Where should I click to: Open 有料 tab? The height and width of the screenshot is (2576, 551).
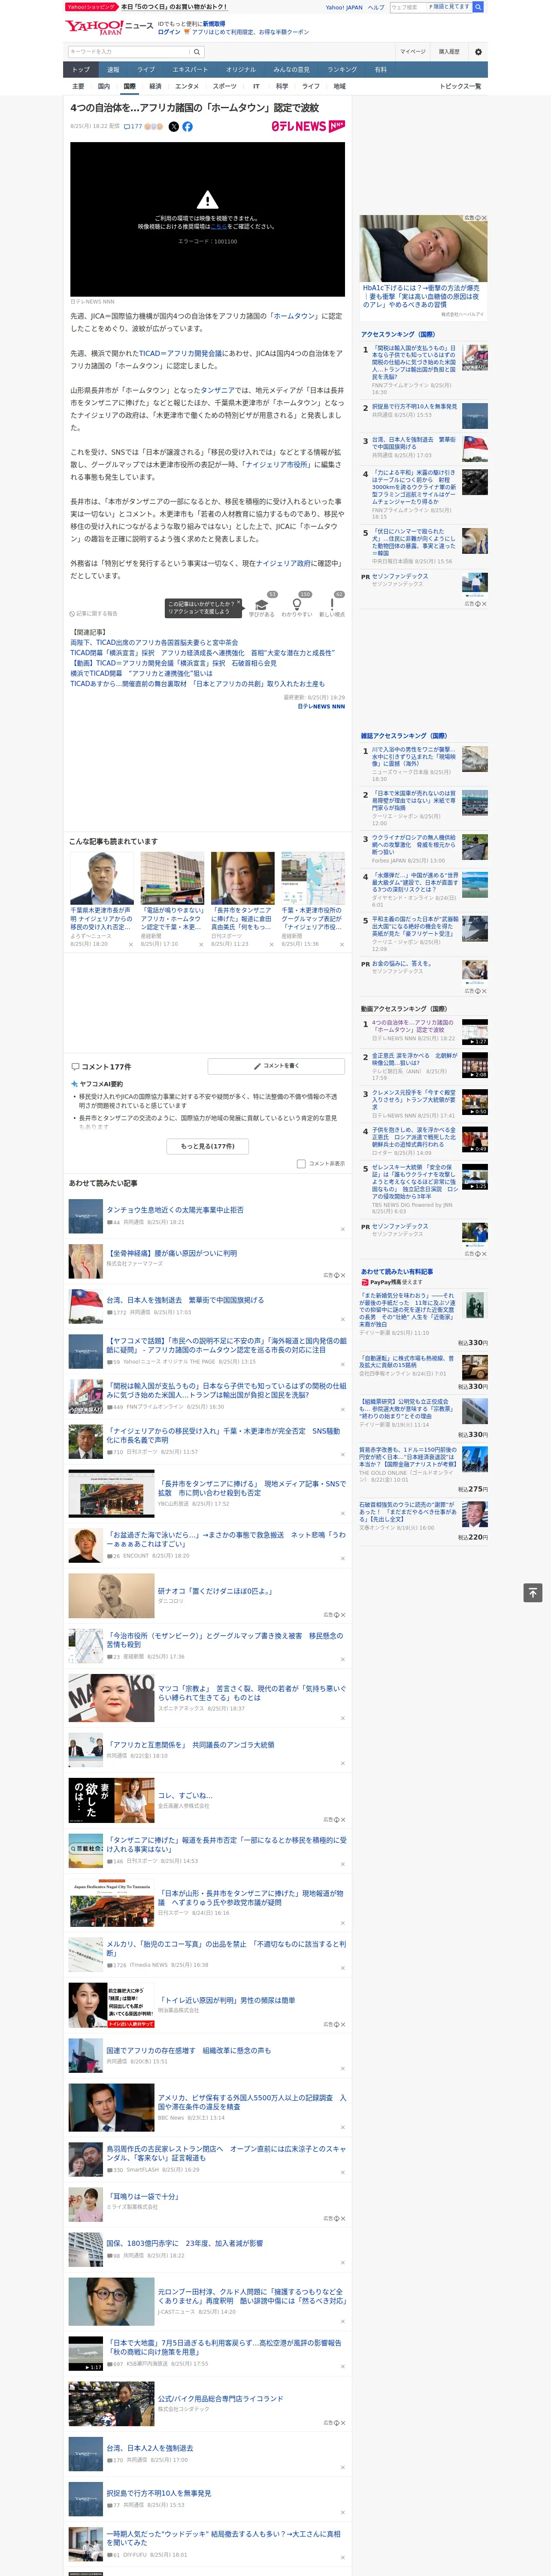click(x=380, y=70)
